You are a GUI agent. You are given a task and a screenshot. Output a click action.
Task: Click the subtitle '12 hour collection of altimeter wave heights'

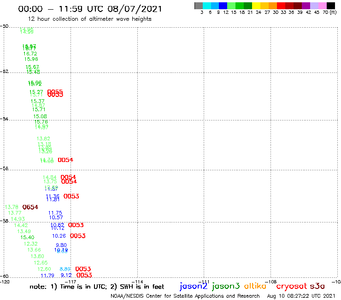(x=89, y=19)
